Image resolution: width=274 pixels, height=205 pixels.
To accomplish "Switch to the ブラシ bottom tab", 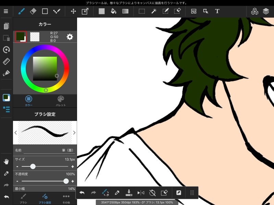I will [x=23, y=199].
